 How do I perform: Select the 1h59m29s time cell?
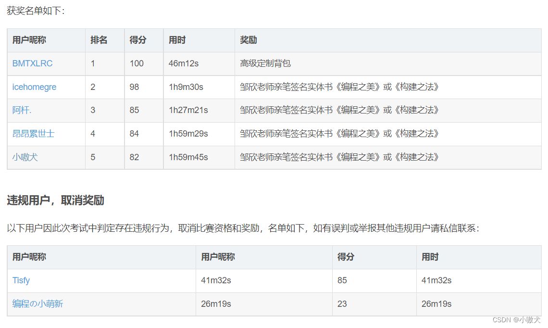pyautogui.click(x=199, y=134)
